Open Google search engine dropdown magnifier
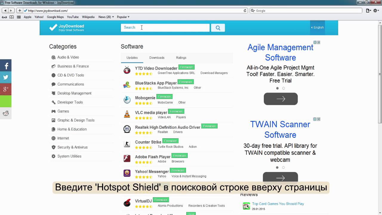 click(x=253, y=10)
